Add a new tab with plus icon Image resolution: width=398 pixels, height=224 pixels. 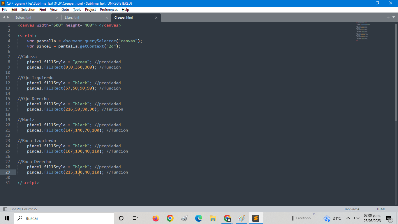(x=388, y=17)
